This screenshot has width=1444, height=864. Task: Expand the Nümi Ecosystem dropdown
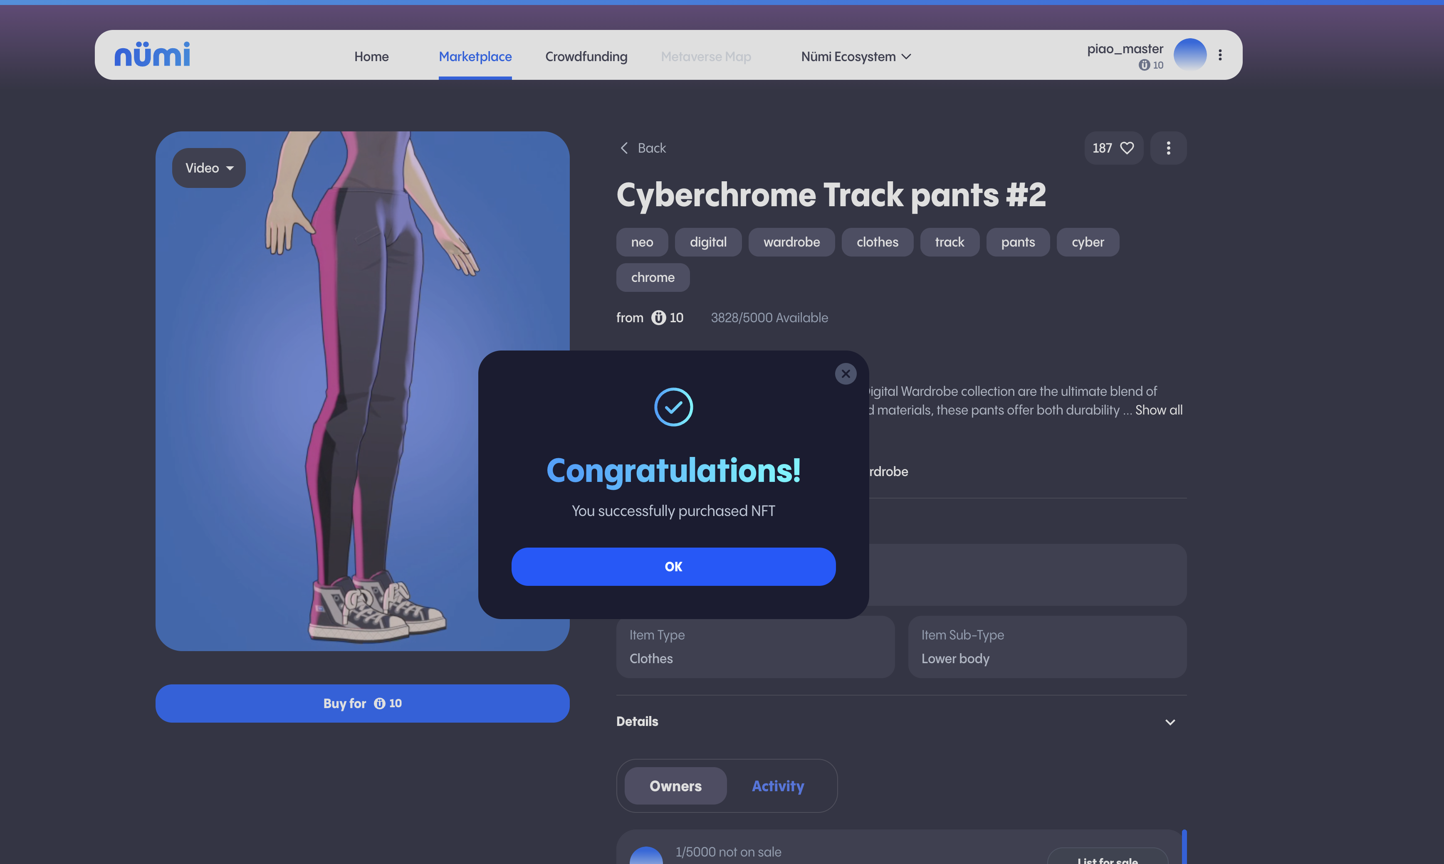click(856, 57)
